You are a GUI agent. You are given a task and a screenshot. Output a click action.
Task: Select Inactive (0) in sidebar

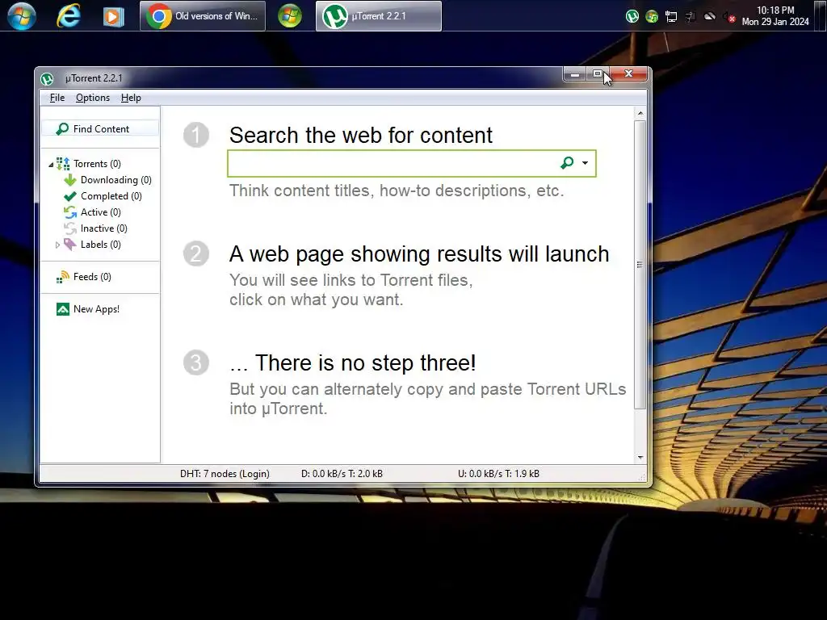tap(104, 228)
